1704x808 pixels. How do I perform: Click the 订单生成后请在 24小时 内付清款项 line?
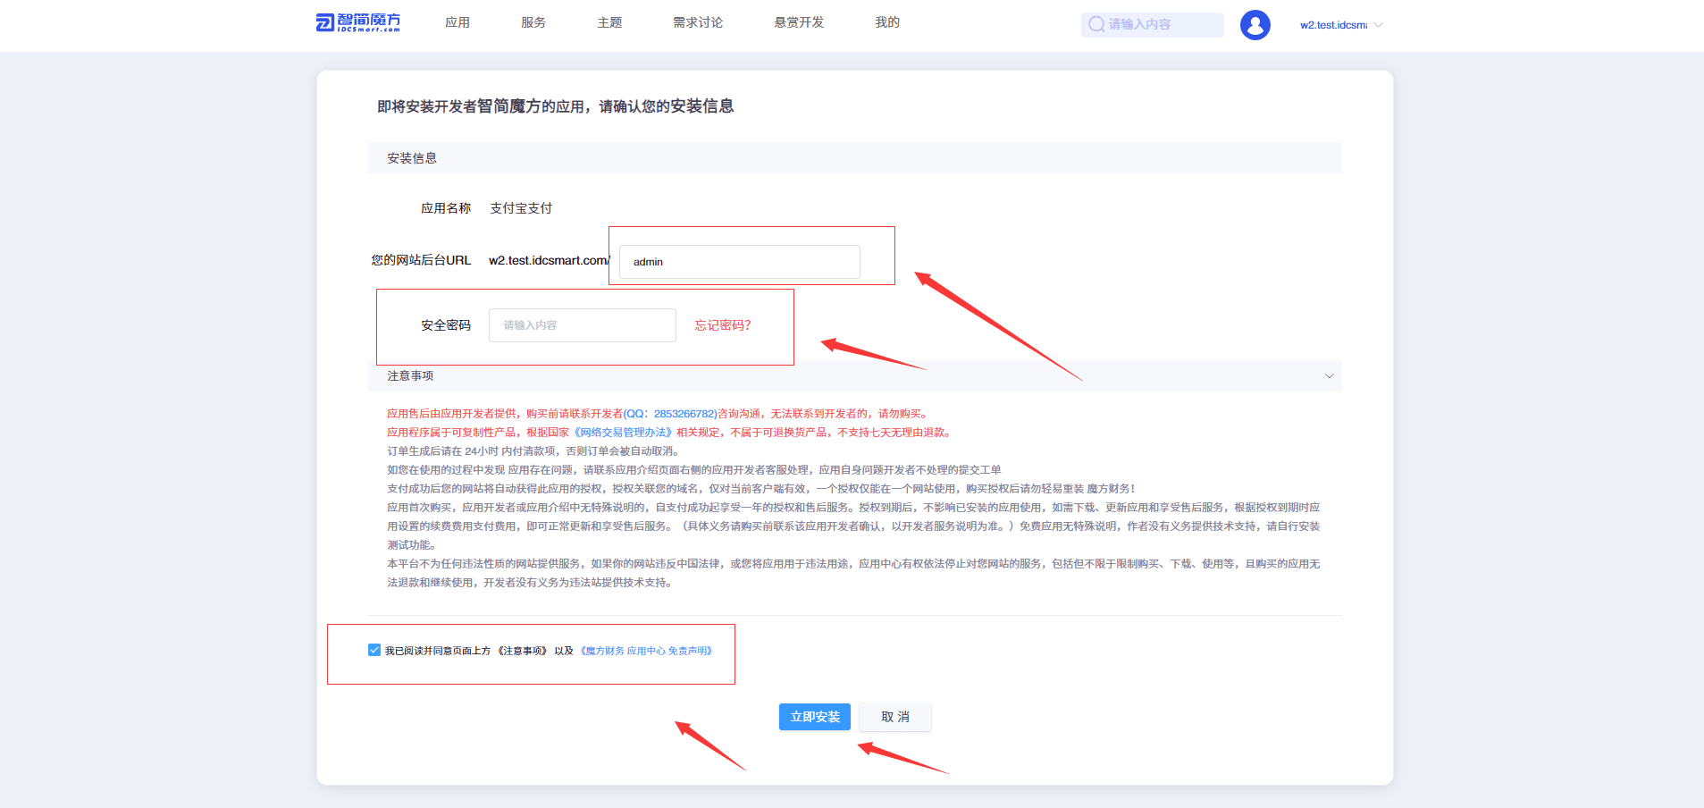click(534, 451)
